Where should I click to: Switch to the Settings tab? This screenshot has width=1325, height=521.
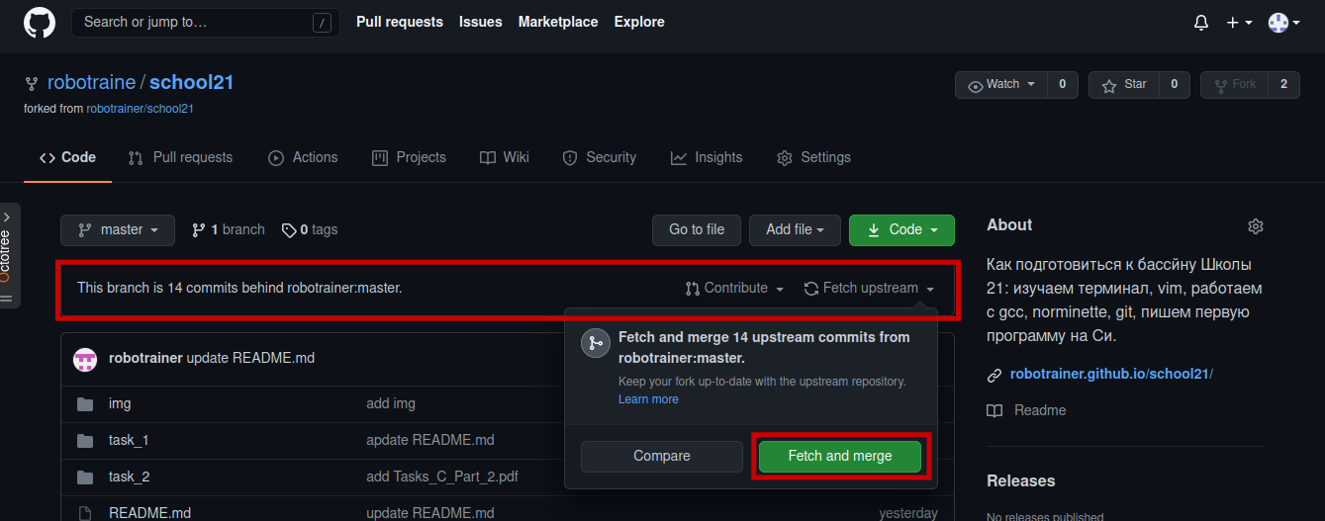[x=813, y=157]
